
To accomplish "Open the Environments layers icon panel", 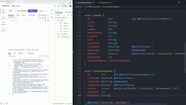I will [52, 17].
